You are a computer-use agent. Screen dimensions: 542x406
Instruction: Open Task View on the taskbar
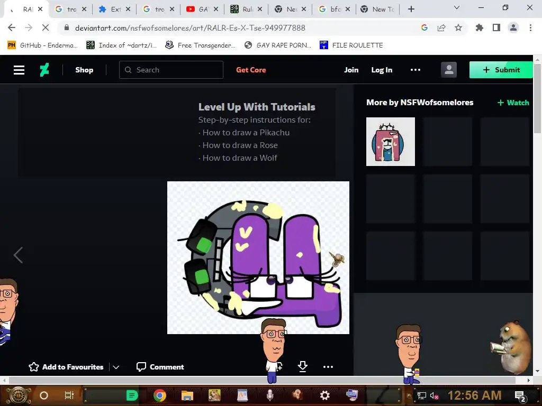(69, 395)
